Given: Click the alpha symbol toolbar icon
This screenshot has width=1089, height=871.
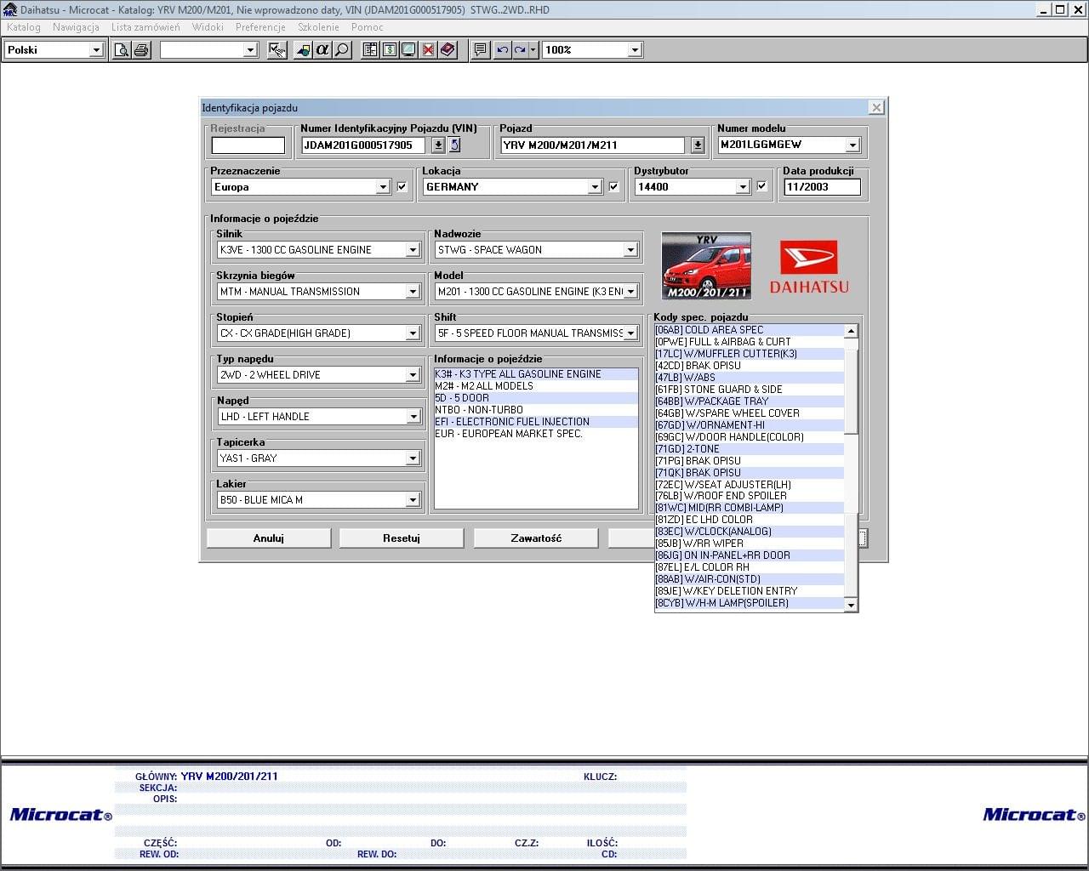Looking at the screenshot, I should (x=322, y=50).
